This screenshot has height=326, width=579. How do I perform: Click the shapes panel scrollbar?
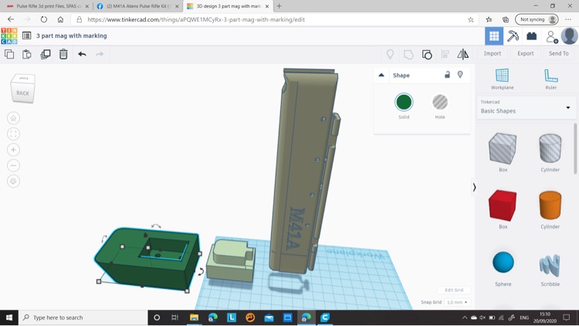(x=575, y=149)
